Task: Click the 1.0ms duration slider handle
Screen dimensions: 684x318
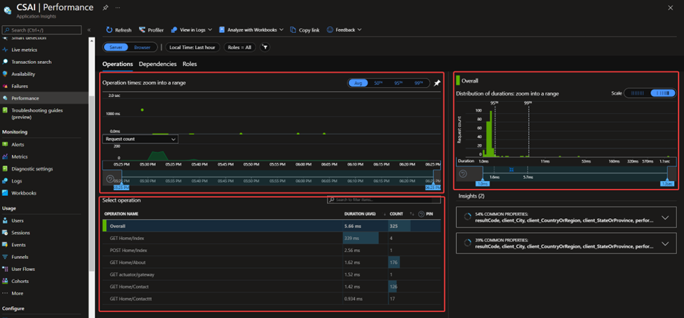Action: coord(483,184)
